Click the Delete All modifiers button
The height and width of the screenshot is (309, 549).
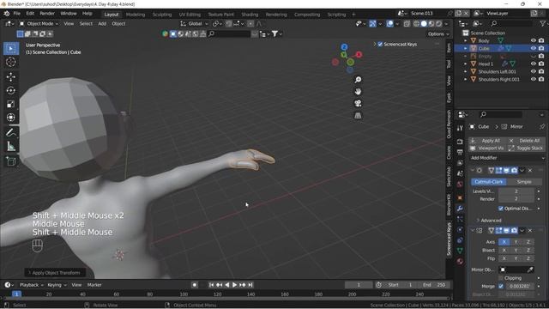[526, 141]
